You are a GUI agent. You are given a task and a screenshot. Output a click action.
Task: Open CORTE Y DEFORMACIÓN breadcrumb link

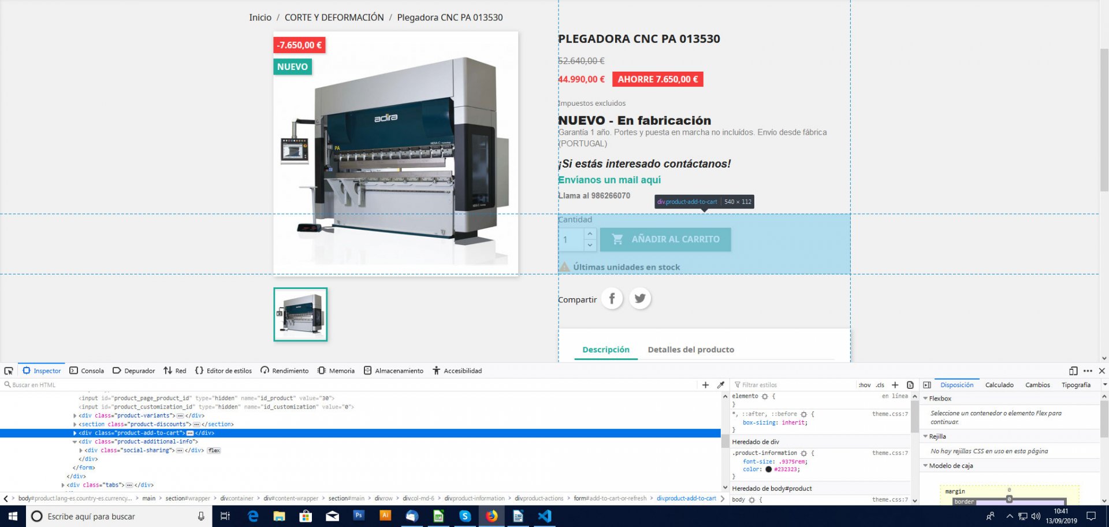point(334,17)
